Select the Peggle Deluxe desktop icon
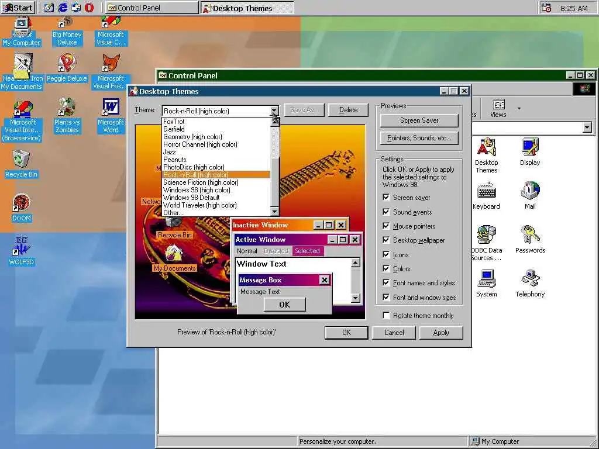 (x=67, y=69)
